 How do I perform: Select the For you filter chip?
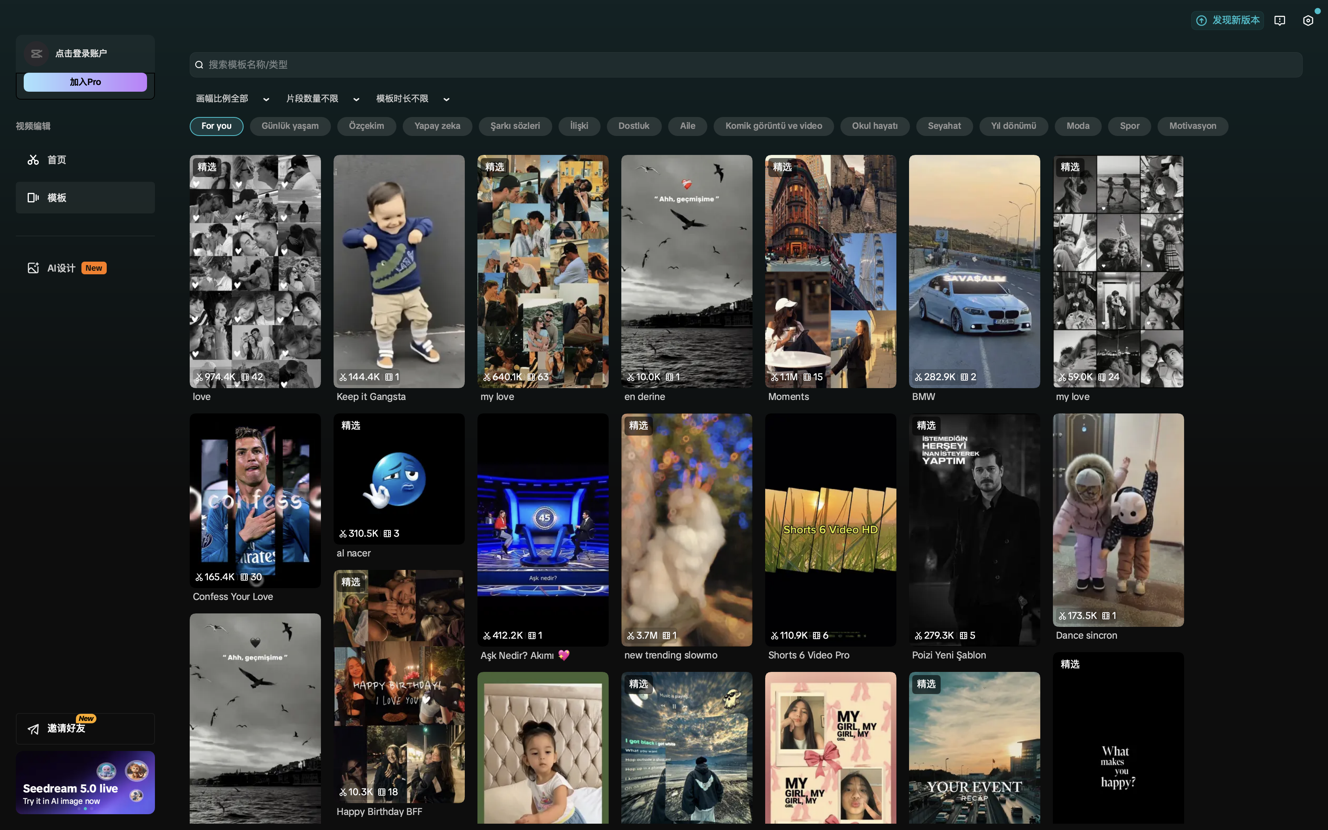216,126
